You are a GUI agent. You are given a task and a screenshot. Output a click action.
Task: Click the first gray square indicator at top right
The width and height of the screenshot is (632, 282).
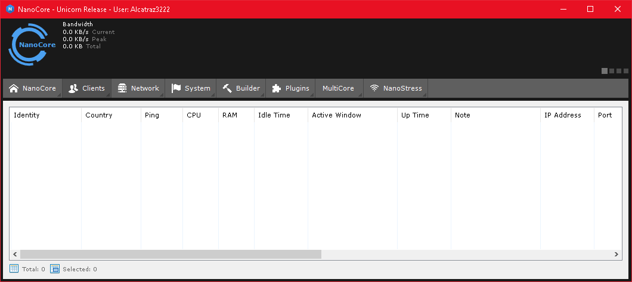point(605,71)
